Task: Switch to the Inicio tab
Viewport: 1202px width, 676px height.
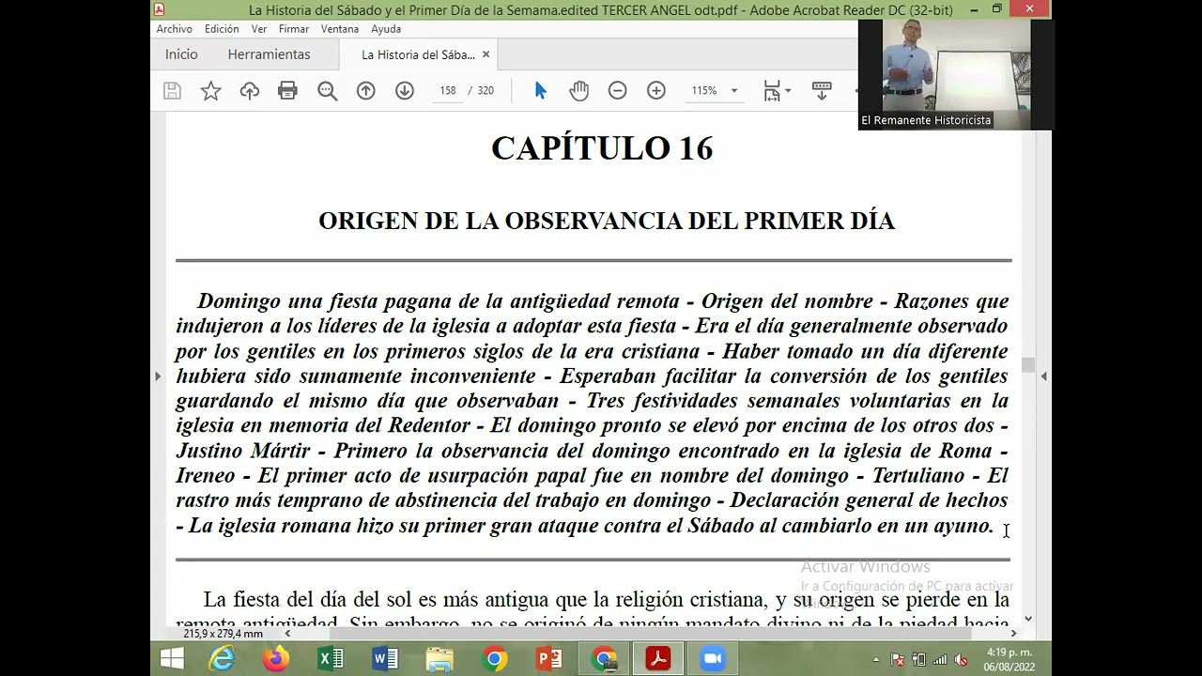Action: [x=181, y=54]
